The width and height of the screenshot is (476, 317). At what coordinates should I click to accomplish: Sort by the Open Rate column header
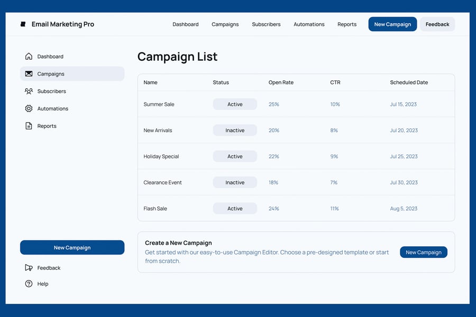[x=281, y=82]
